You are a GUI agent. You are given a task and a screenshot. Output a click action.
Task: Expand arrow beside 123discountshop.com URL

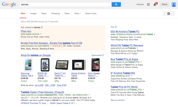coord(154,34)
